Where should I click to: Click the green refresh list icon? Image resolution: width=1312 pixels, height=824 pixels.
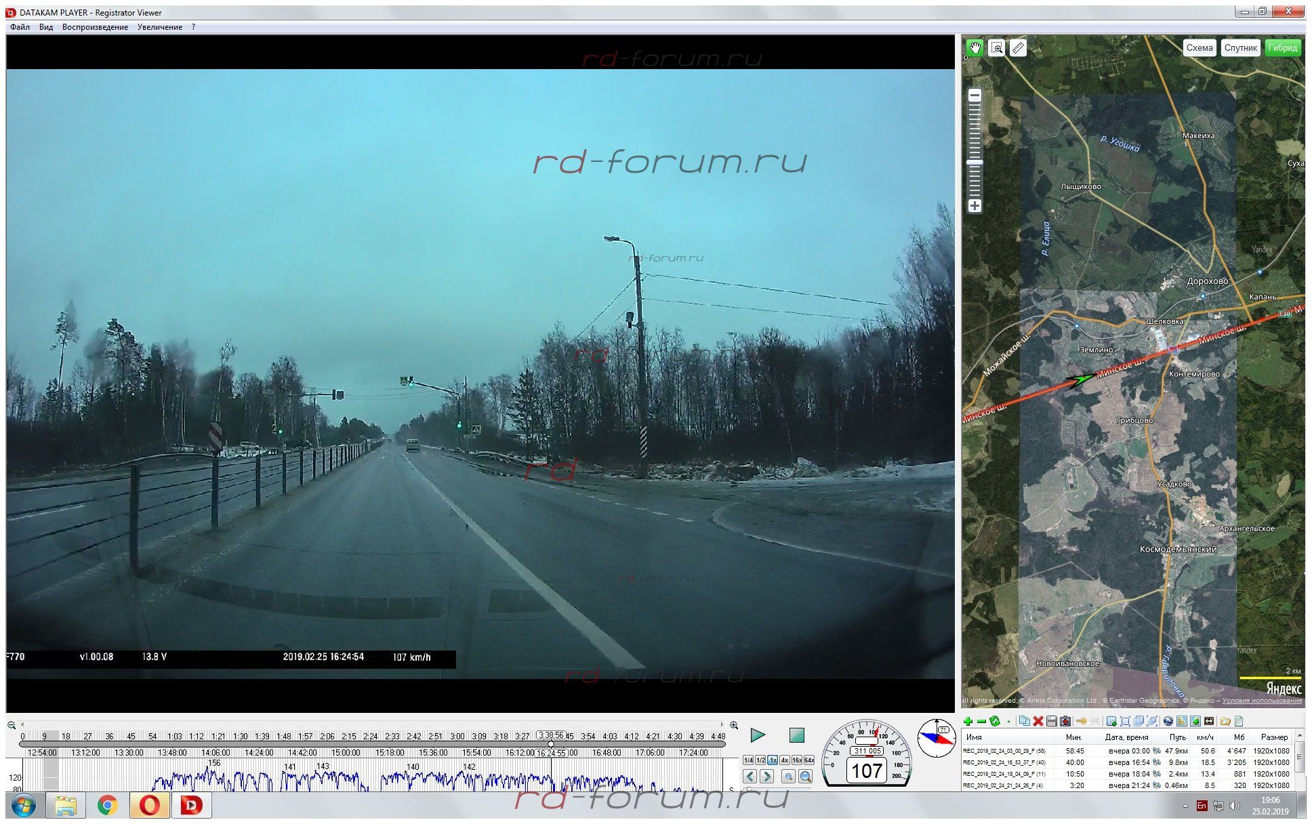click(x=995, y=721)
